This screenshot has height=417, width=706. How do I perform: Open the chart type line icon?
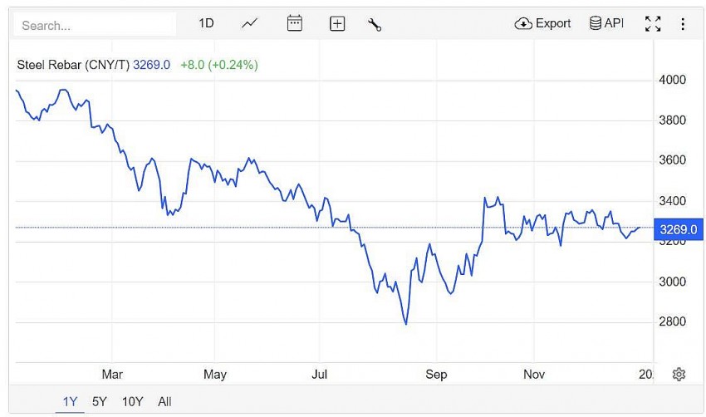coord(249,24)
